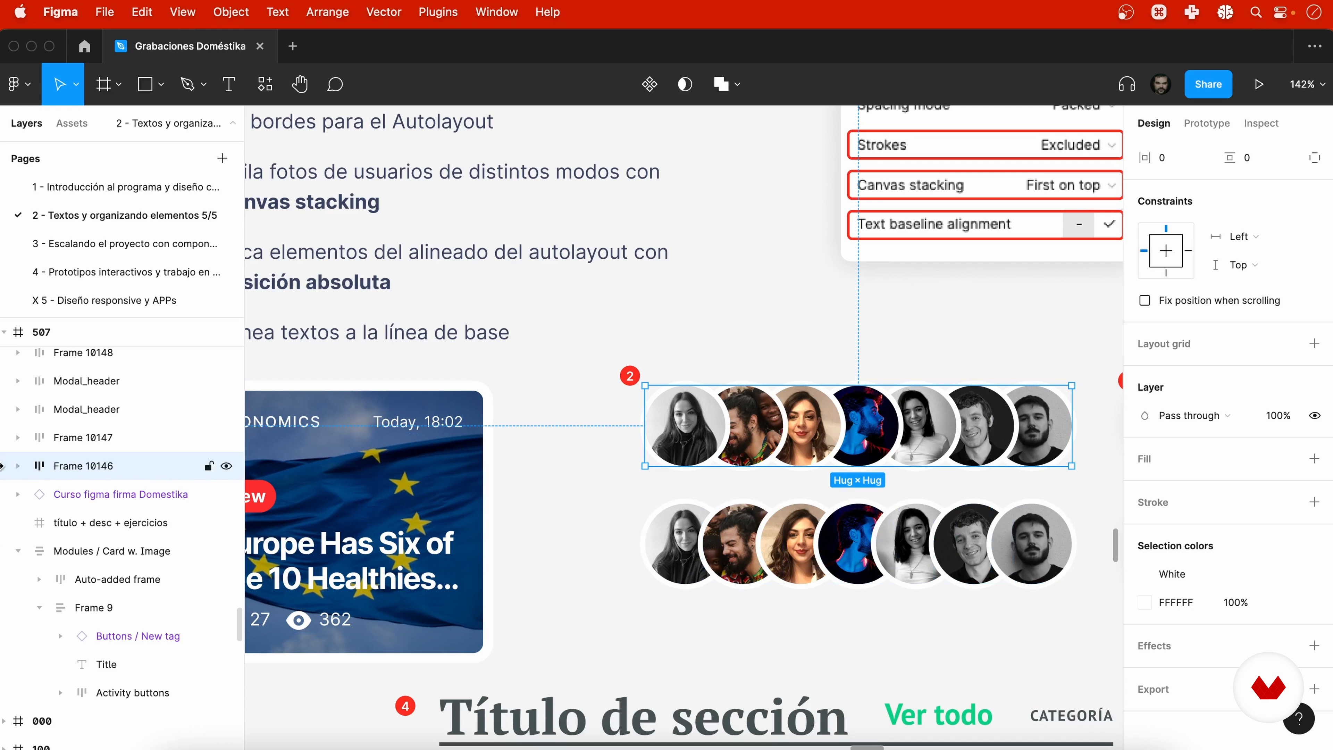Image resolution: width=1333 pixels, height=750 pixels.
Task: Click the headphones audio icon
Action: coord(1126,84)
